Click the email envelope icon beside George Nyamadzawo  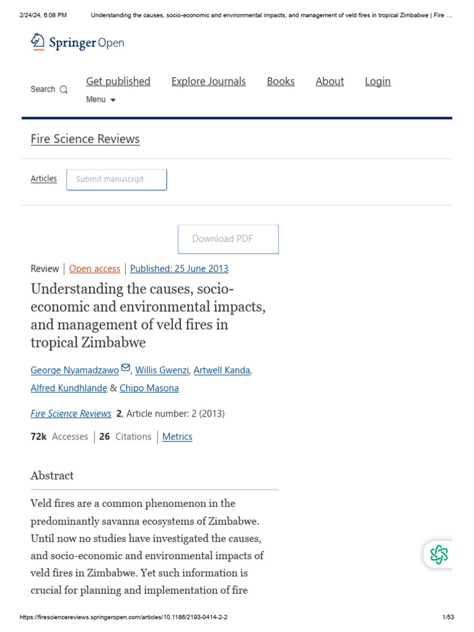[x=126, y=368]
